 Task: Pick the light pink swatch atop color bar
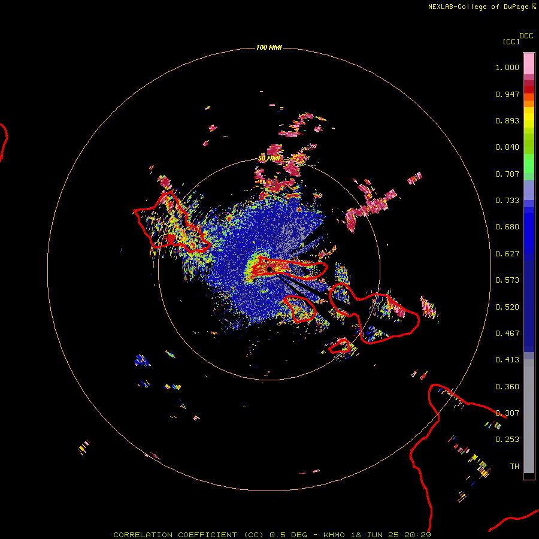tap(529, 64)
